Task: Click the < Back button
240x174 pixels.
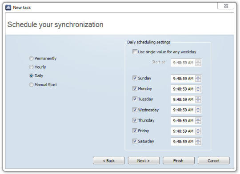Action: [109, 161]
